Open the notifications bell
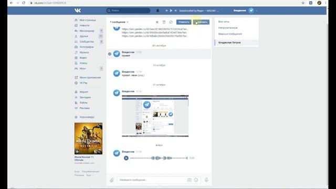336x189 pixels. pos(157,10)
